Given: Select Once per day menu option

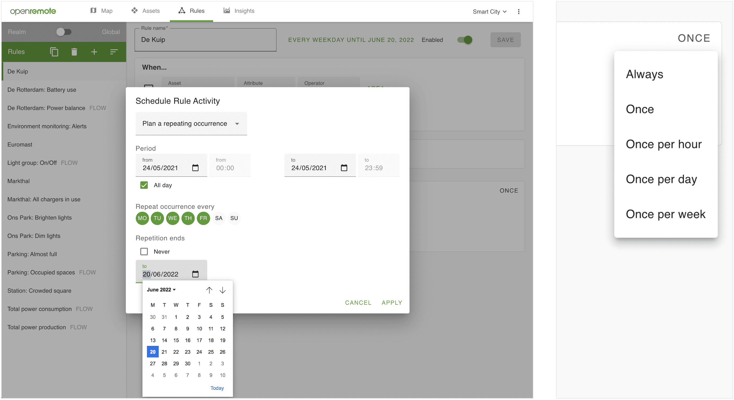Looking at the screenshot, I should tap(661, 179).
